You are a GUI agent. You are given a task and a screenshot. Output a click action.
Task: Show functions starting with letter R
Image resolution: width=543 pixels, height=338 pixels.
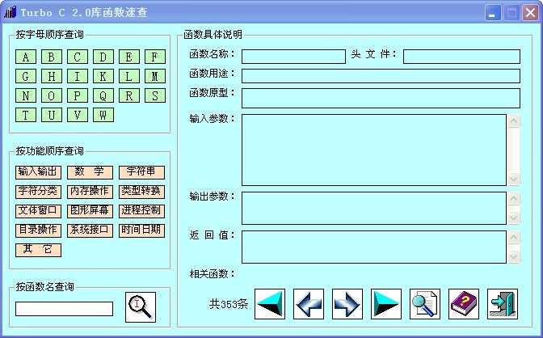click(x=129, y=95)
